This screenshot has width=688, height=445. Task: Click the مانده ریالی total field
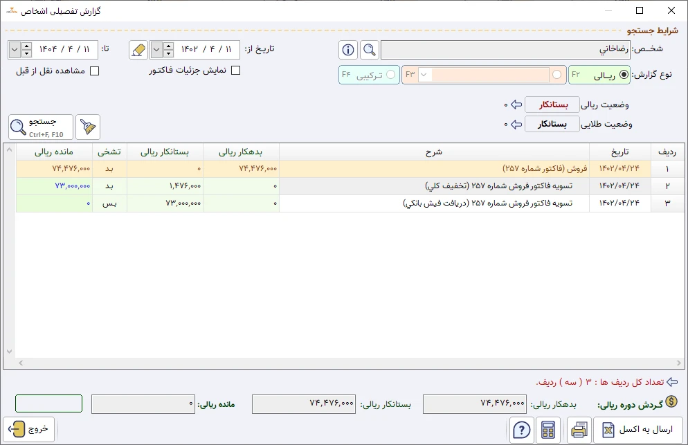coord(143,404)
